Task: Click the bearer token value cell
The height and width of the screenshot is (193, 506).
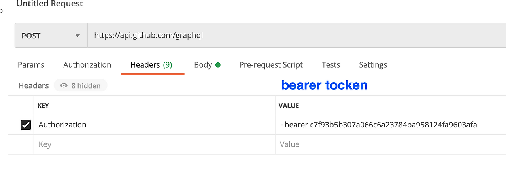Action: [x=391, y=125]
